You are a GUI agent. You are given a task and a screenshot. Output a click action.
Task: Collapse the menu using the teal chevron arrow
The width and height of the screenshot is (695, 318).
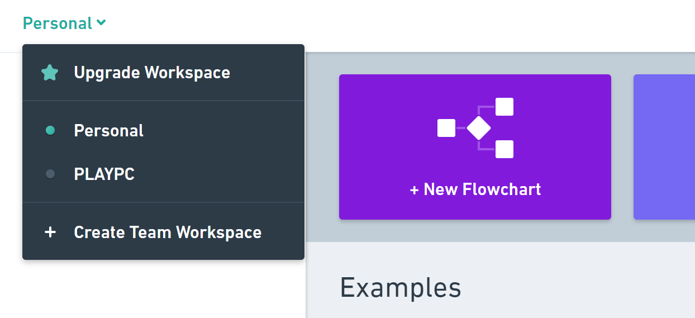pyautogui.click(x=101, y=23)
